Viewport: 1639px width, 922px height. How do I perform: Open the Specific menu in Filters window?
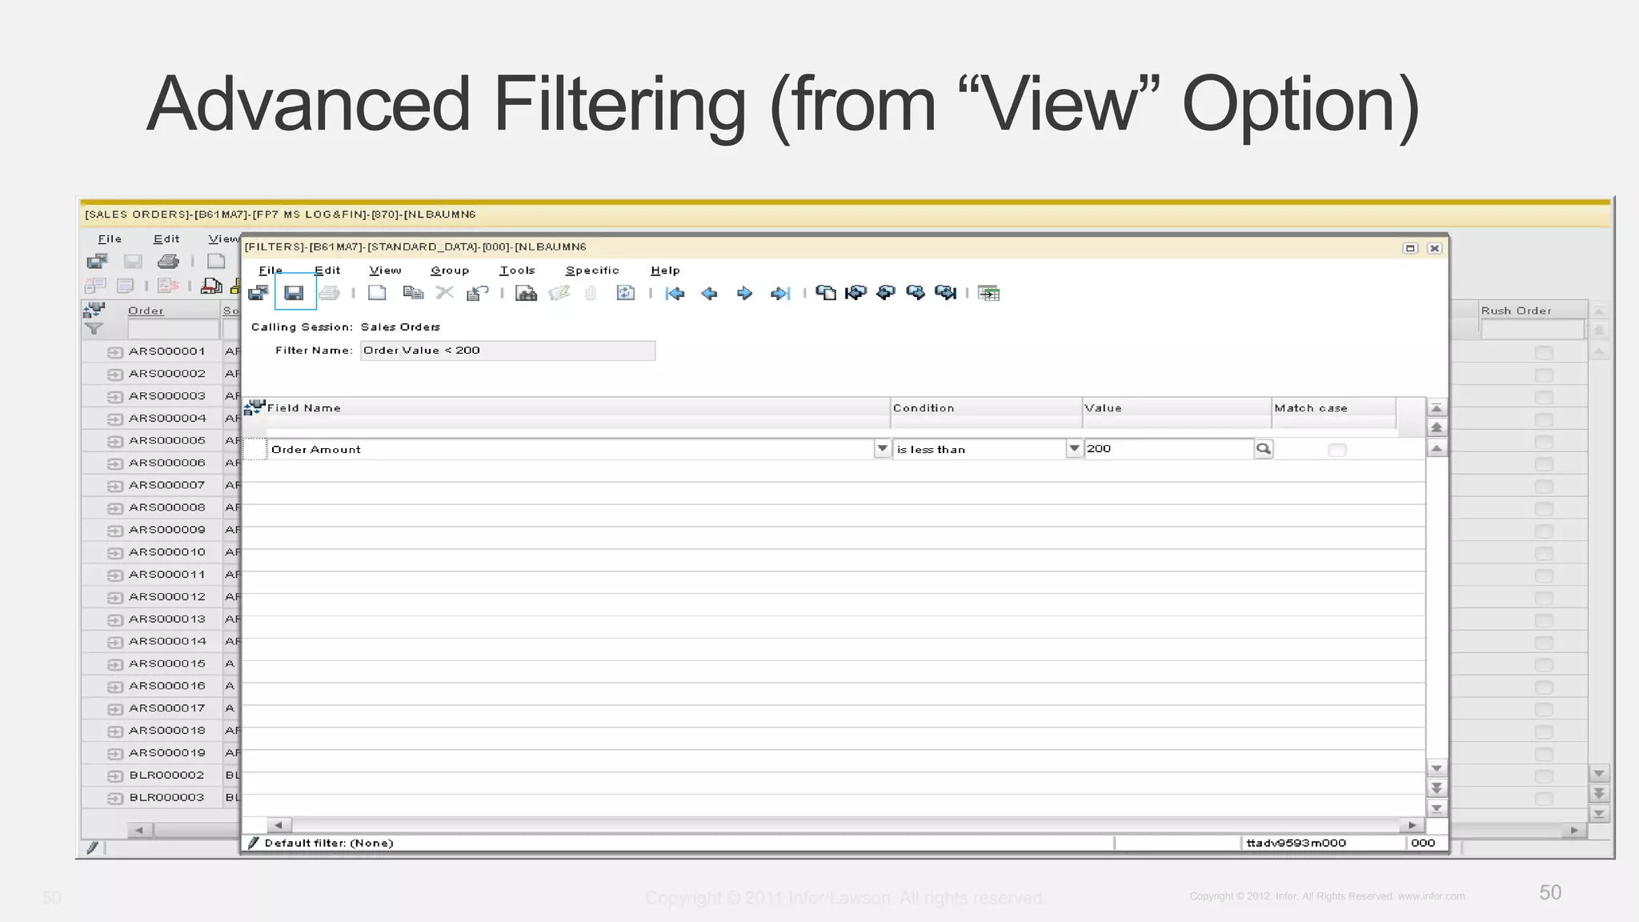(x=592, y=271)
